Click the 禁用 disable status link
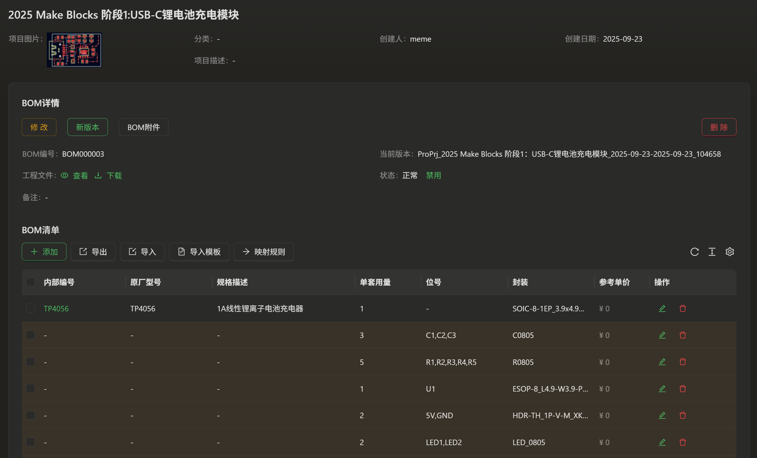Viewport: 757px width, 458px height. coord(433,176)
